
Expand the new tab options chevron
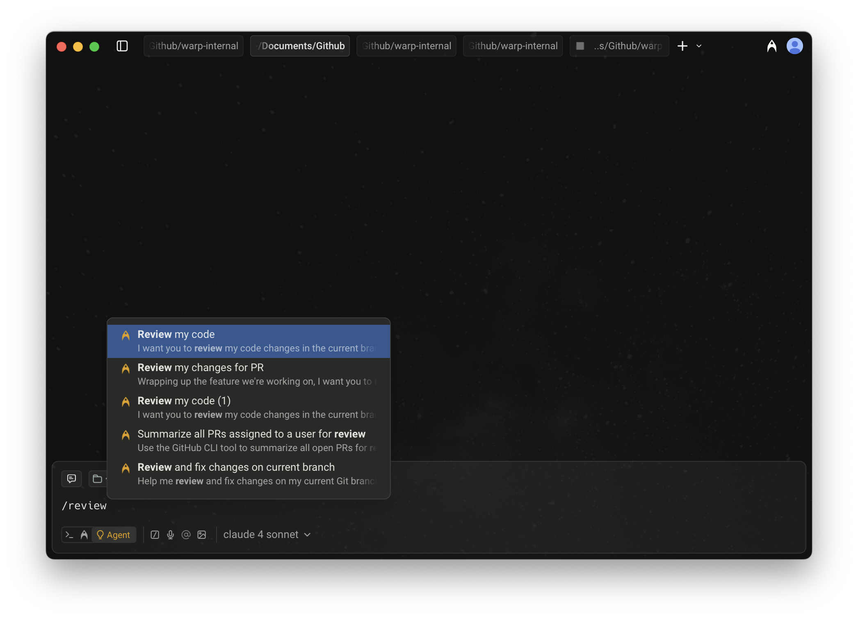tap(699, 46)
